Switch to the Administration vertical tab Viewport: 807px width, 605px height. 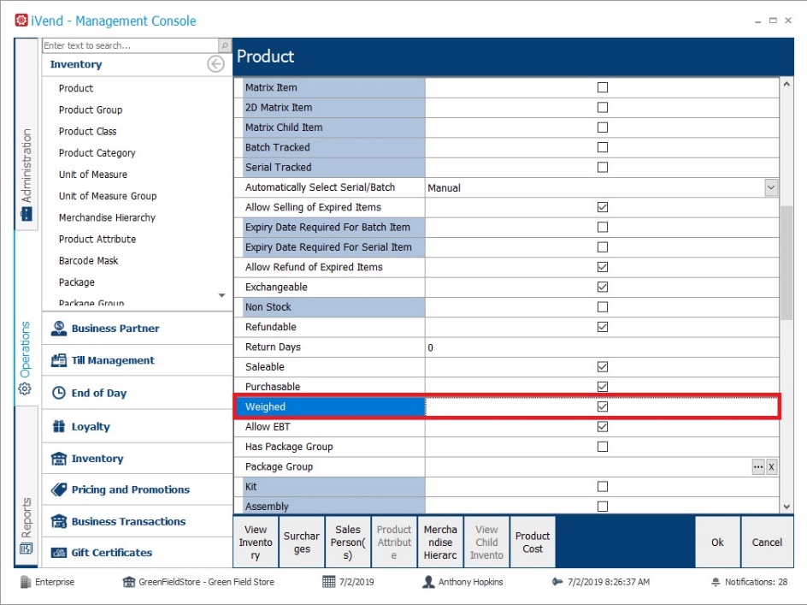[27, 134]
